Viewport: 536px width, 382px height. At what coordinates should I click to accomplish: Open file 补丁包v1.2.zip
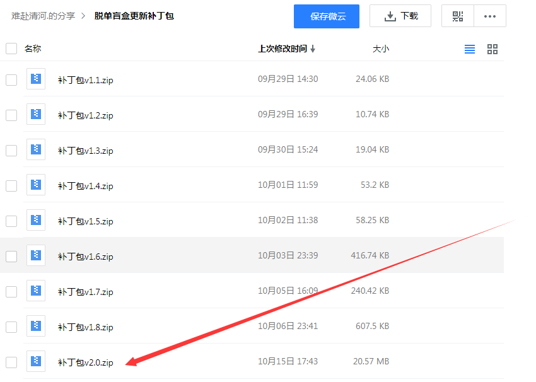pos(86,115)
